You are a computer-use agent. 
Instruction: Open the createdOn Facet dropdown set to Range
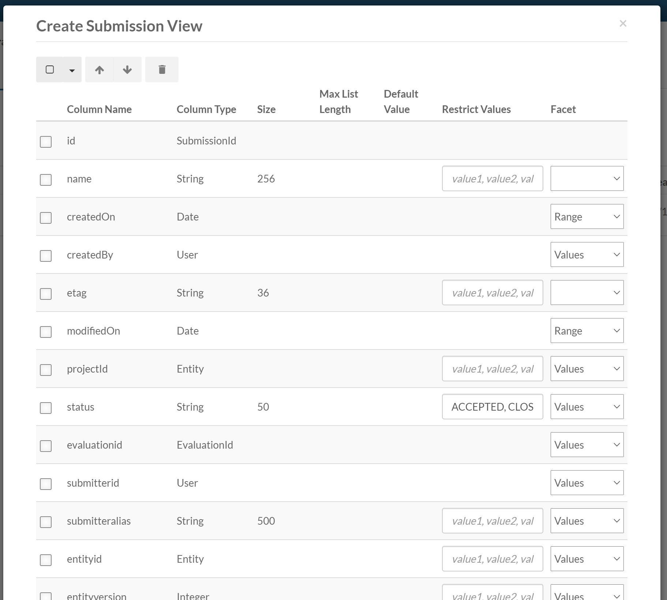[x=587, y=216]
